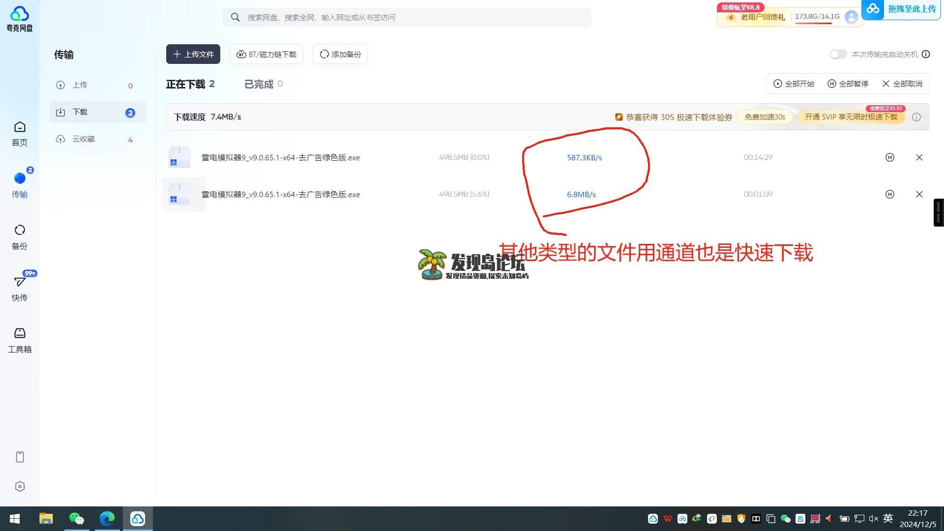This screenshot has height=531, width=944.
Task: Open WeChat from taskbar
Action: coord(77,519)
